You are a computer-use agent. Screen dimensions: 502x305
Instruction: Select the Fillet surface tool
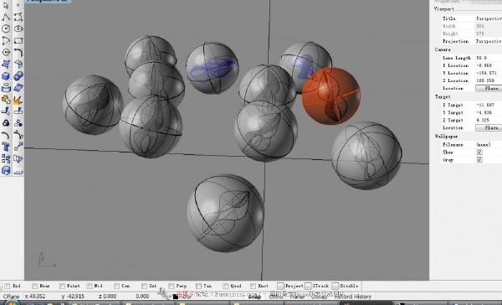coord(18,64)
